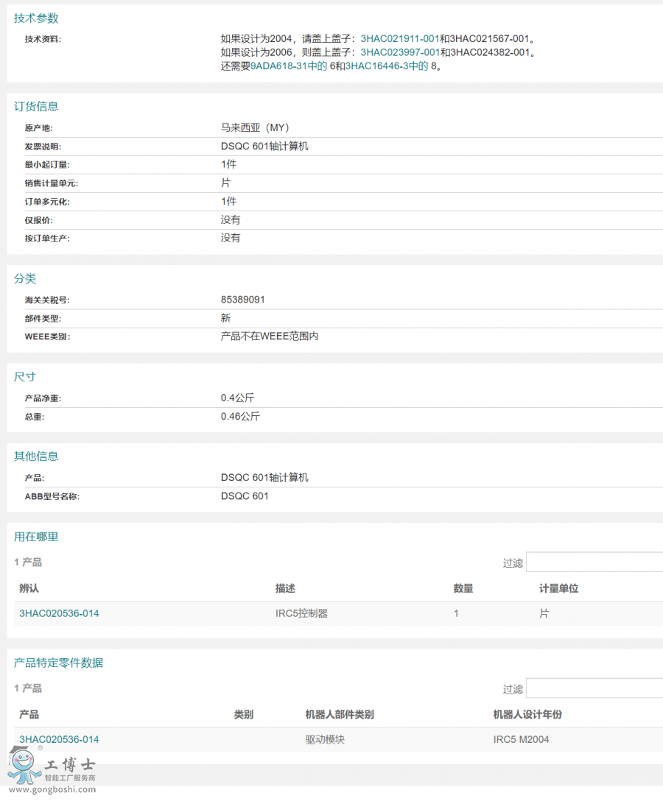Focus the 过滤 input in 用在哪里 section
This screenshot has width=663, height=804.
pos(594,563)
